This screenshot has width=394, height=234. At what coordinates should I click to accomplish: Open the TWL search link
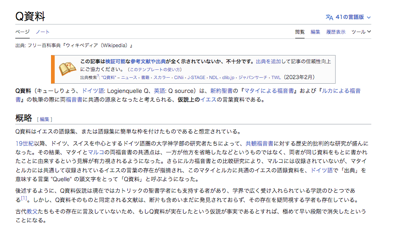276,78
